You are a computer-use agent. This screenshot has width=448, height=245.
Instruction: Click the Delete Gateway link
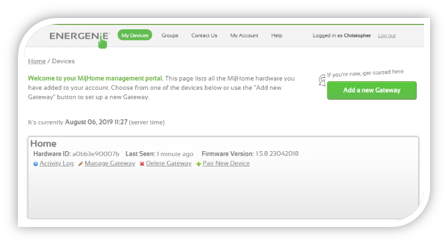(x=169, y=163)
